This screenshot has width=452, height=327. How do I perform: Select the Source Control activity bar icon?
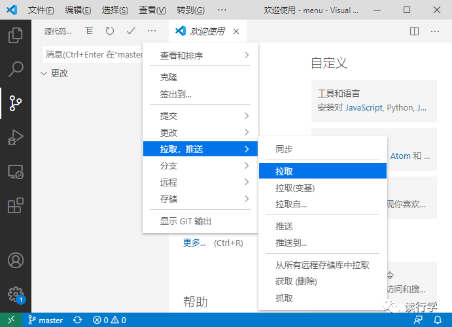pos(16,103)
